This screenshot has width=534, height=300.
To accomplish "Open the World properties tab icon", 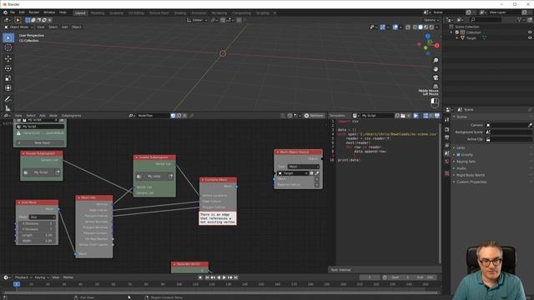I will (447, 162).
